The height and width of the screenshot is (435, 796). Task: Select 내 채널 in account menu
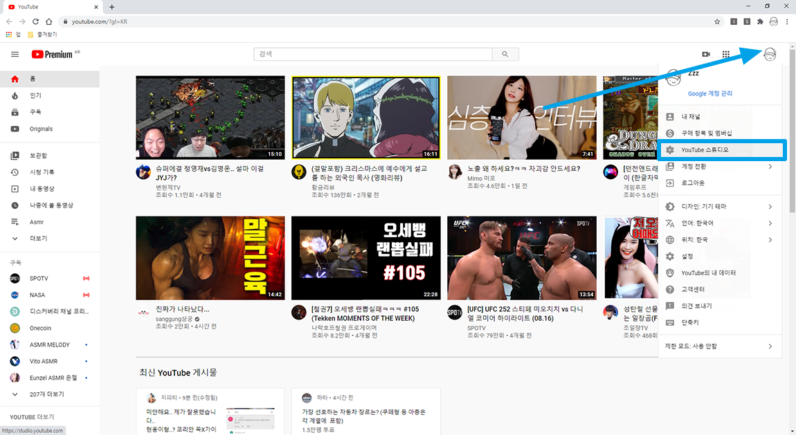click(x=720, y=117)
